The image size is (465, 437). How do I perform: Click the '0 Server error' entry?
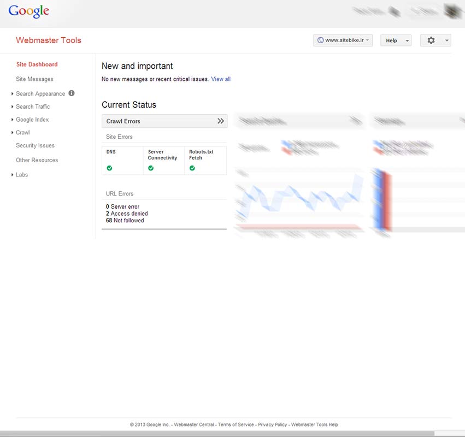pyautogui.click(x=122, y=206)
